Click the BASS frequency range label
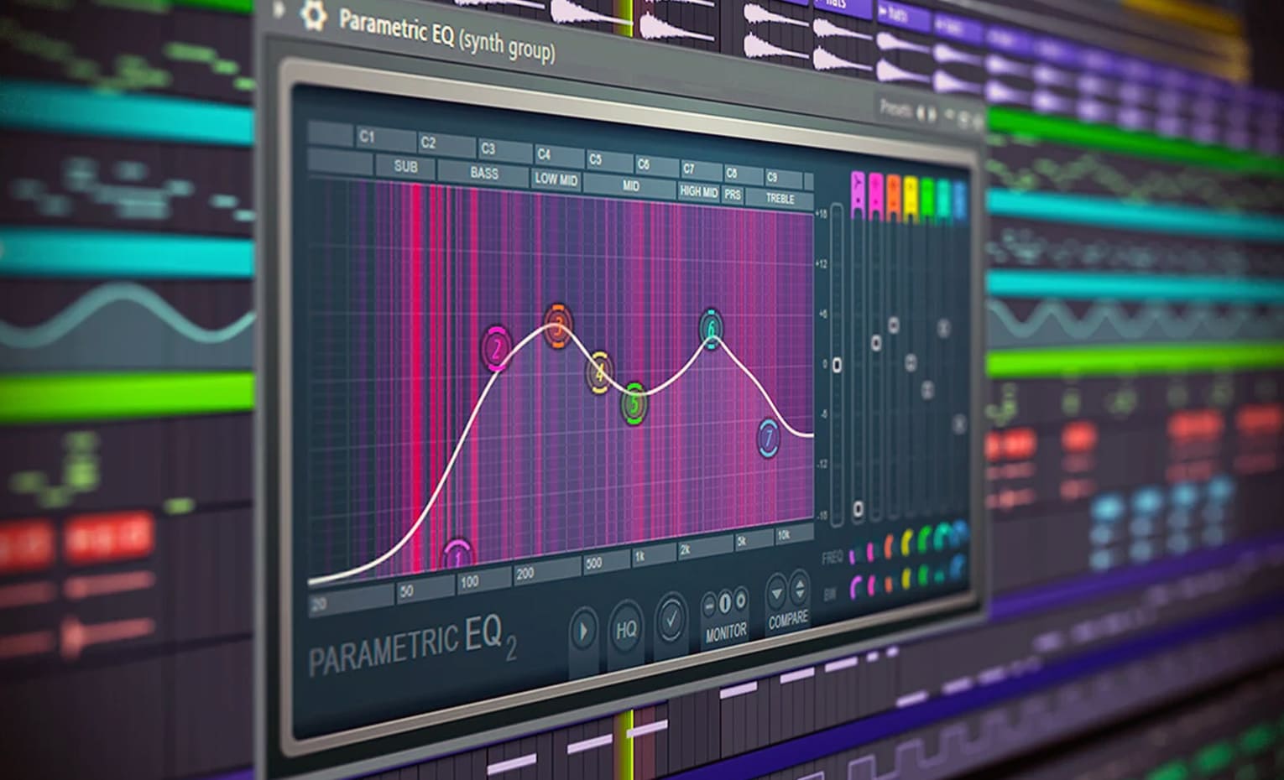The height and width of the screenshot is (780, 1284). tap(484, 173)
